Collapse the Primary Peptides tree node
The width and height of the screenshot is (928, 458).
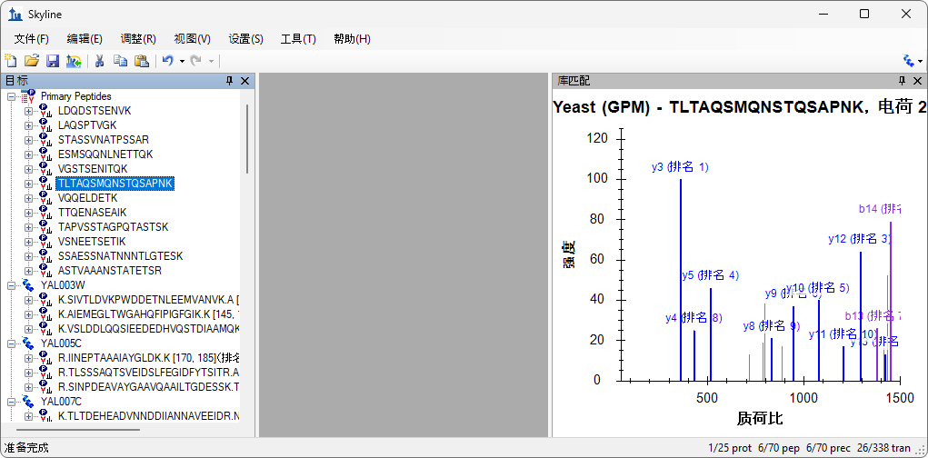(x=11, y=96)
